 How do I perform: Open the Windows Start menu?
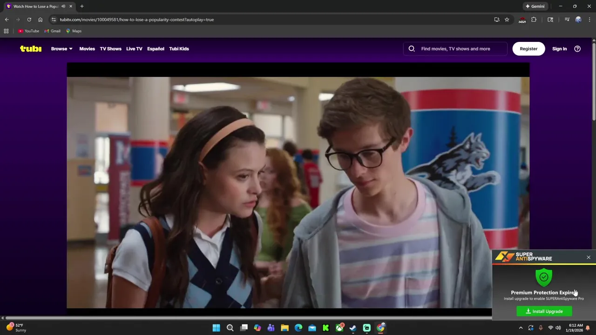coord(217,328)
